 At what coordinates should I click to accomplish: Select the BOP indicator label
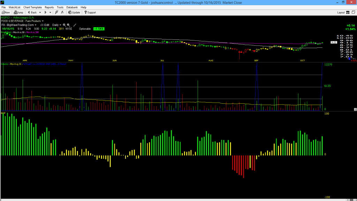pos(3,113)
